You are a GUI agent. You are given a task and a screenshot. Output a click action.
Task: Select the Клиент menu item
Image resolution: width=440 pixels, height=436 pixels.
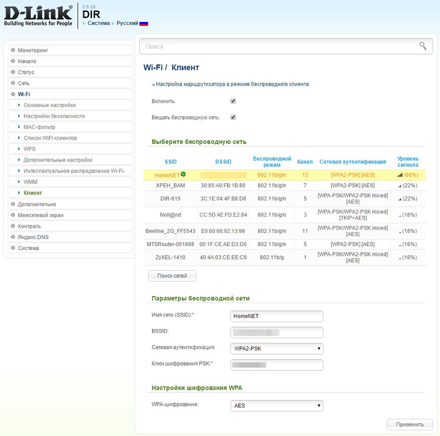coord(70,193)
